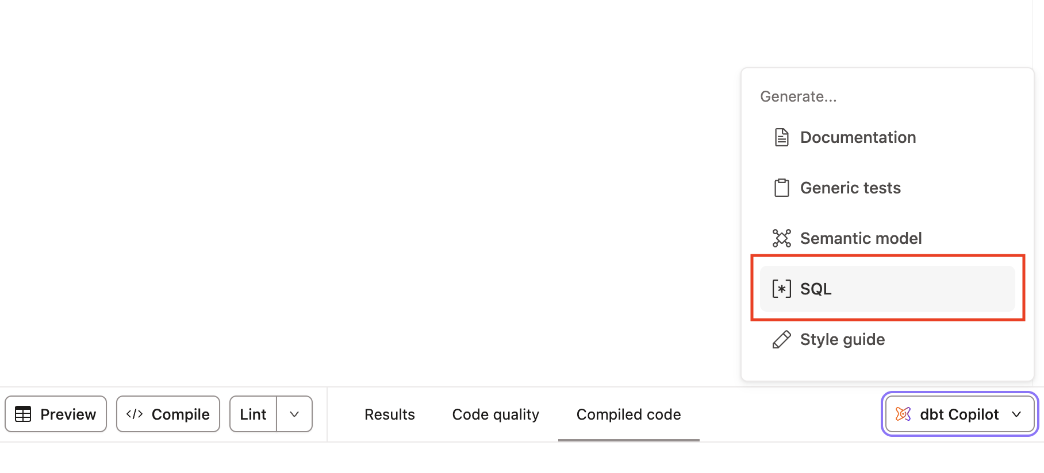The image size is (1044, 473).
Task: Select Style guide from the Generate menu
Action: pyautogui.click(x=842, y=339)
